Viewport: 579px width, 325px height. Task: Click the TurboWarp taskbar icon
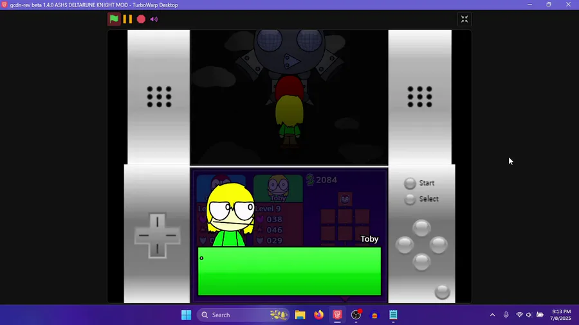point(337,315)
